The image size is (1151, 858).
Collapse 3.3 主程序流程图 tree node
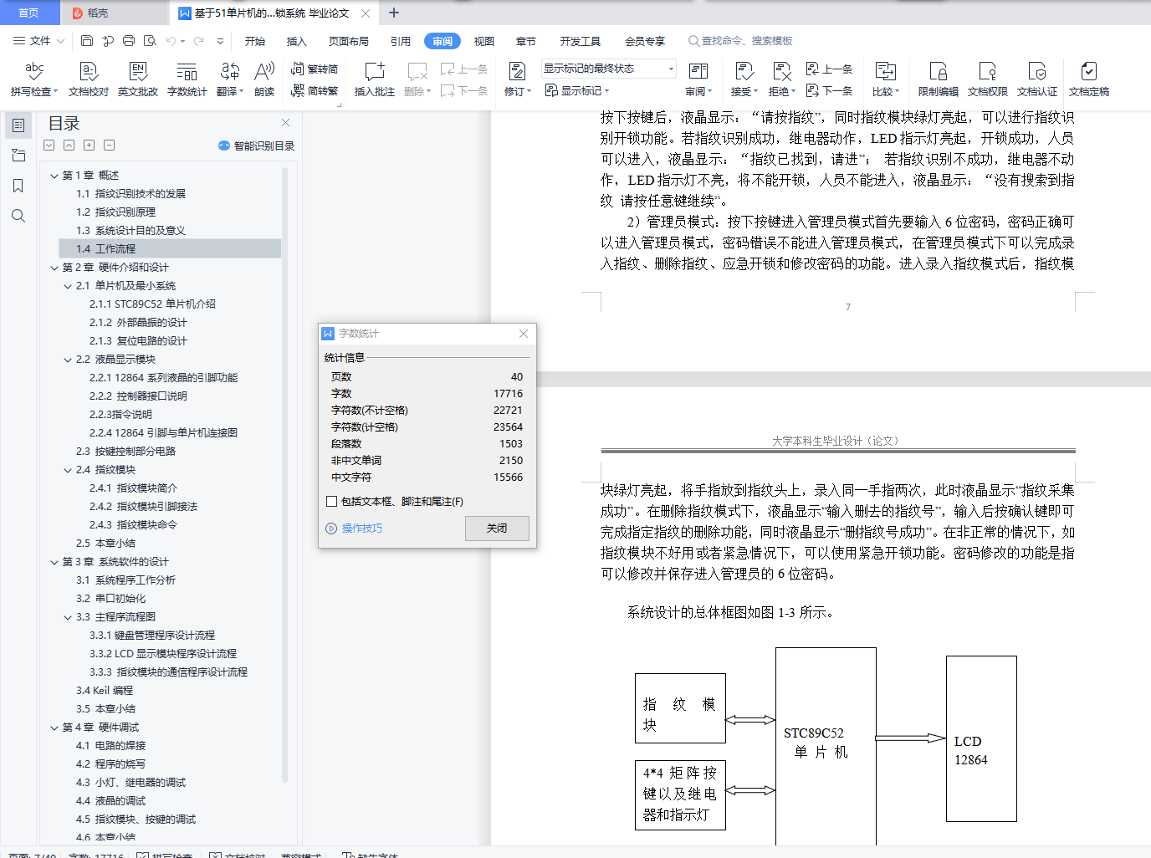68,617
